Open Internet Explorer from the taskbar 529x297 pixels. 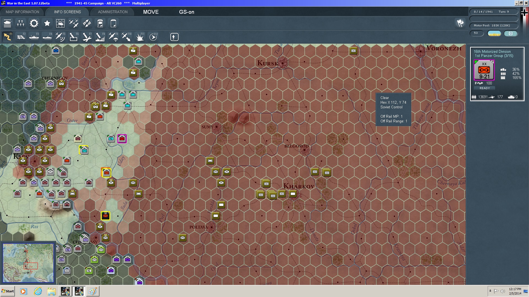(x=37, y=291)
